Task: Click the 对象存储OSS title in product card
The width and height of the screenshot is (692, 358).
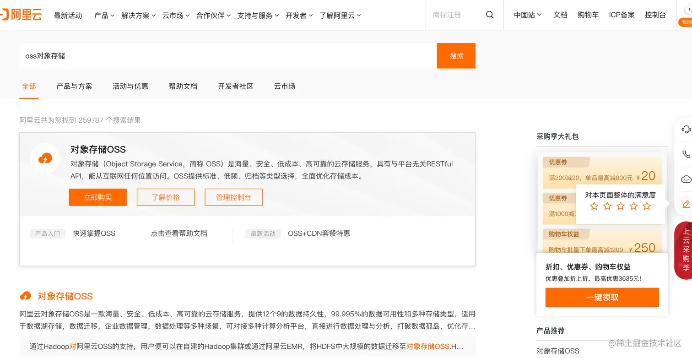Action: click(98, 149)
